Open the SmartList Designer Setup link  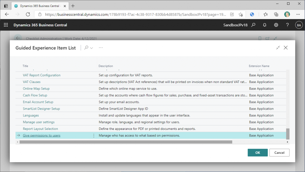(41, 109)
